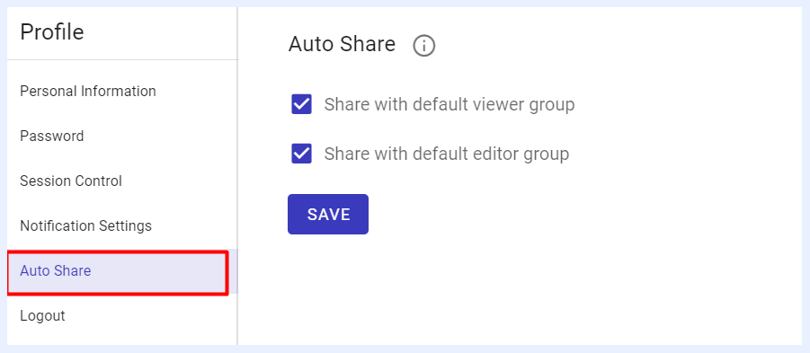Uncheck Share with default editor group checkbox
Viewport: 810px width, 353px height.
pyautogui.click(x=301, y=154)
